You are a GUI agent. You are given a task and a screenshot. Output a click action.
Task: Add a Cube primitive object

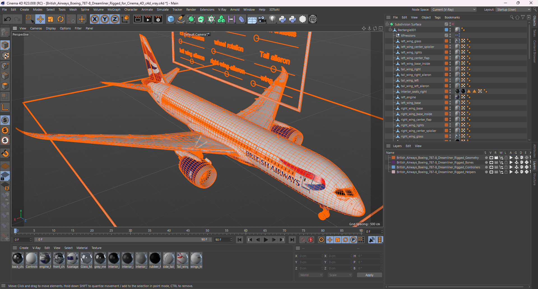pos(171,19)
